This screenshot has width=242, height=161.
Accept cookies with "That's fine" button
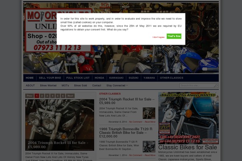coord(174,36)
